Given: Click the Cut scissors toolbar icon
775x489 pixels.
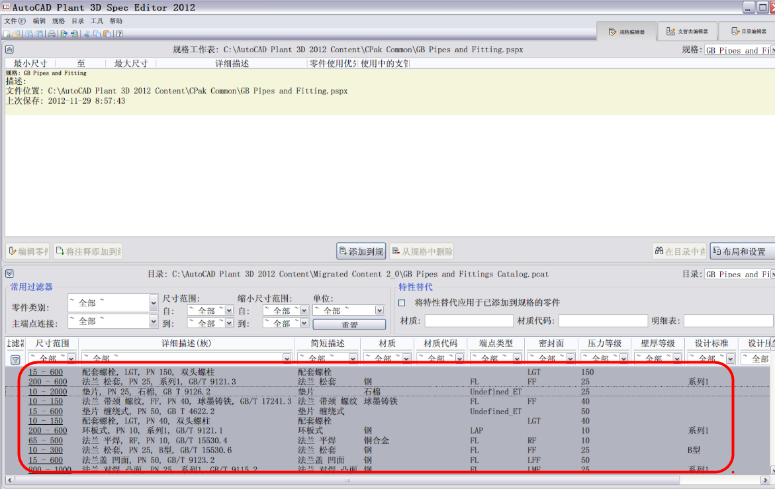Looking at the screenshot, I should pos(87,34).
